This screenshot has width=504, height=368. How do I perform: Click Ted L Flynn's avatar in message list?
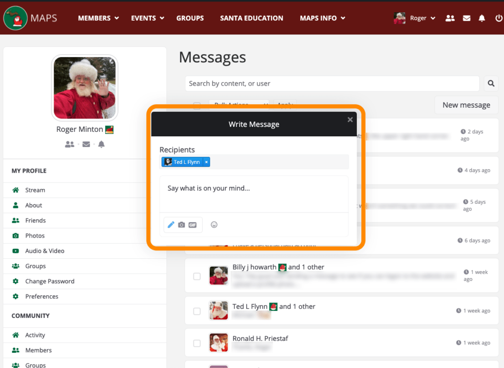tap(219, 310)
